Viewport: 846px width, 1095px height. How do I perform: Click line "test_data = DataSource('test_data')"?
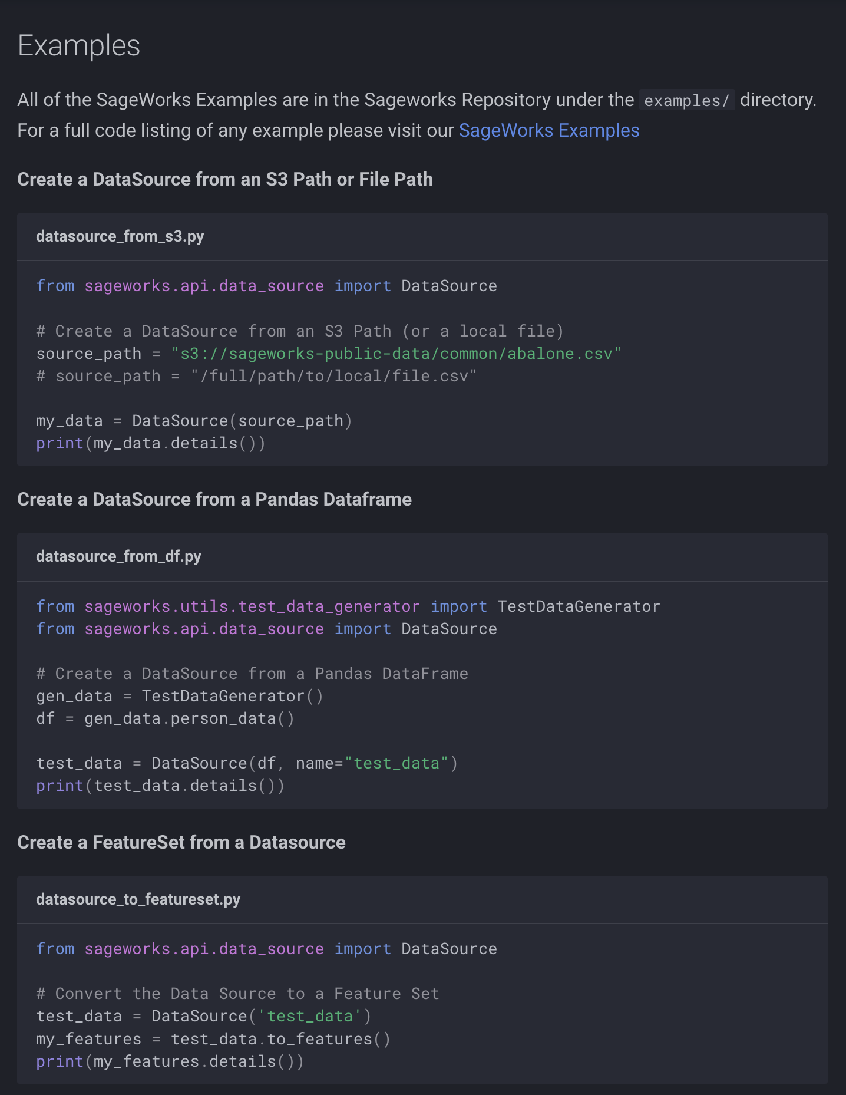point(204,1016)
